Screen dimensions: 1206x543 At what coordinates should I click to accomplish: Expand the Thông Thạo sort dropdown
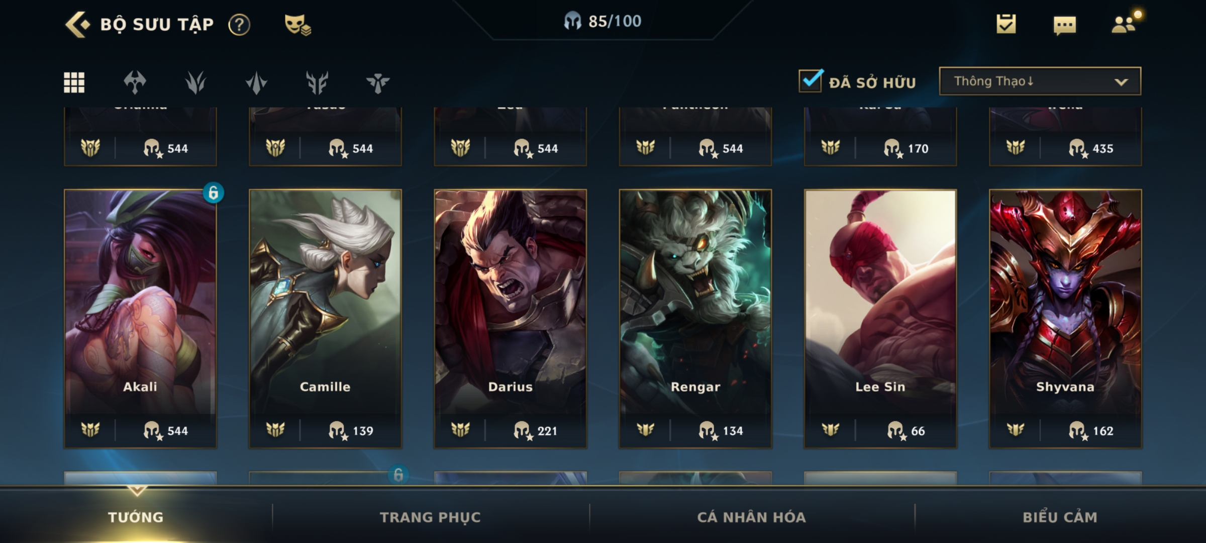point(1040,81)
